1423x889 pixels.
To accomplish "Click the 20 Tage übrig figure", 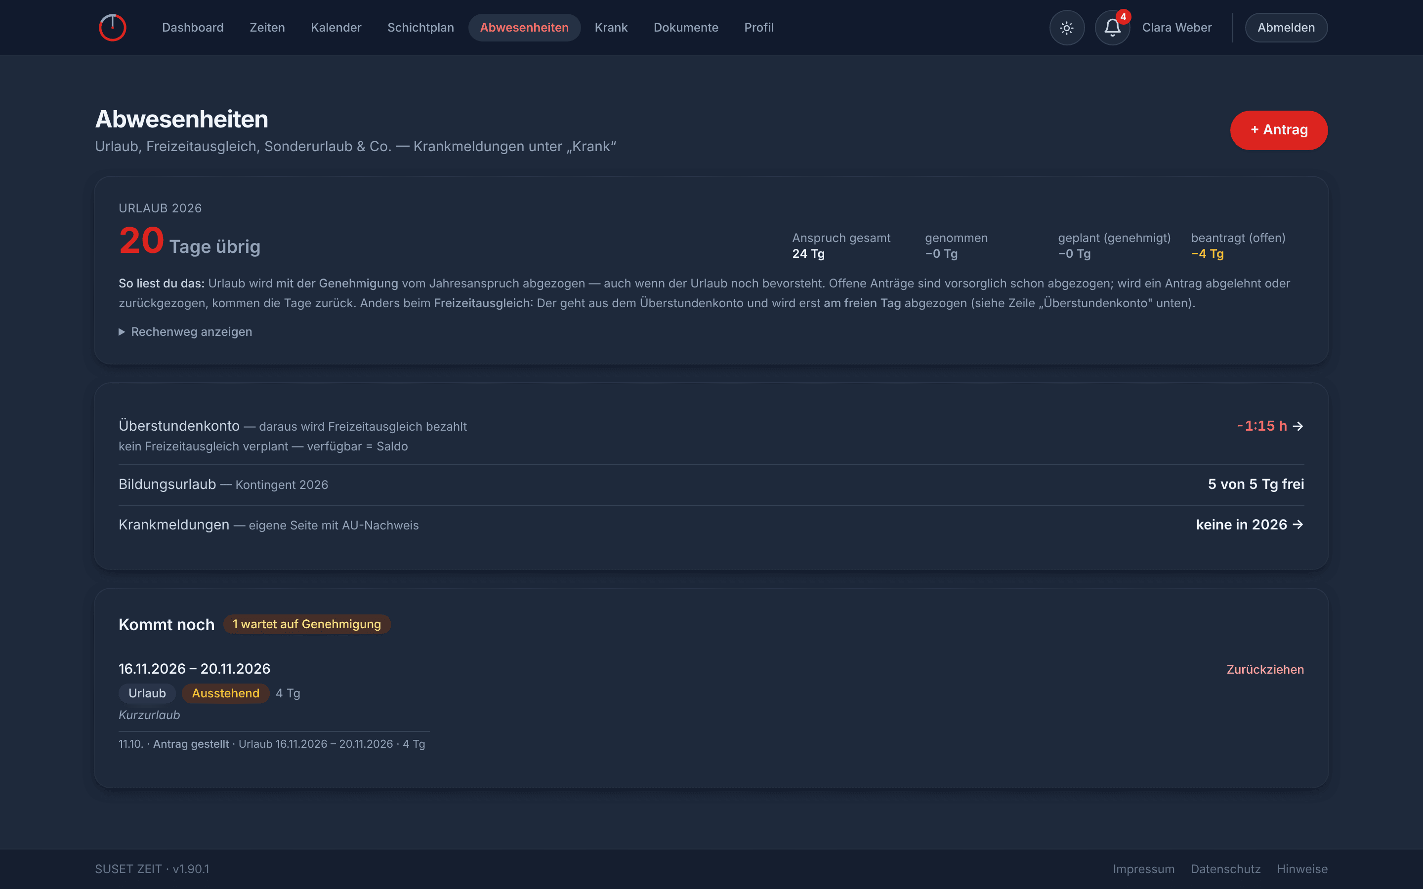I will pyautogui.click(x=189, y=241).
